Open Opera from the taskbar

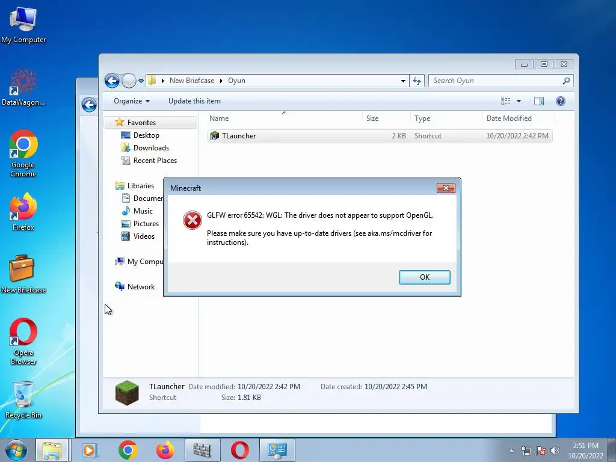click(x=239, y=450)
